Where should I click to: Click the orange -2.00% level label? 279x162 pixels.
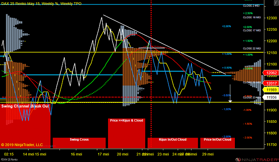click(247, 138)
